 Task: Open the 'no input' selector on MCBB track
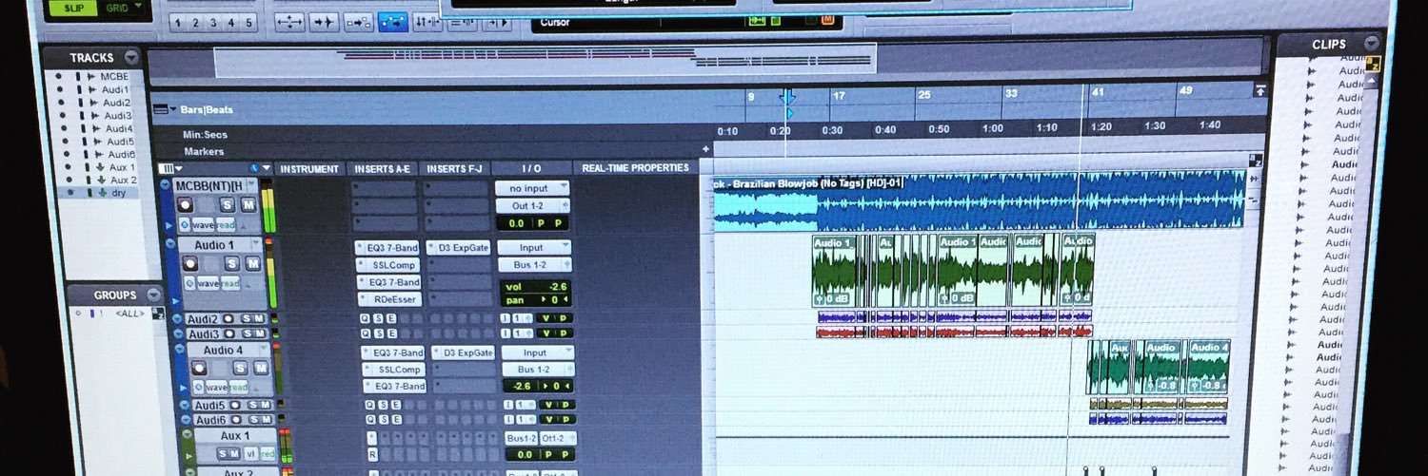[532, 189]
